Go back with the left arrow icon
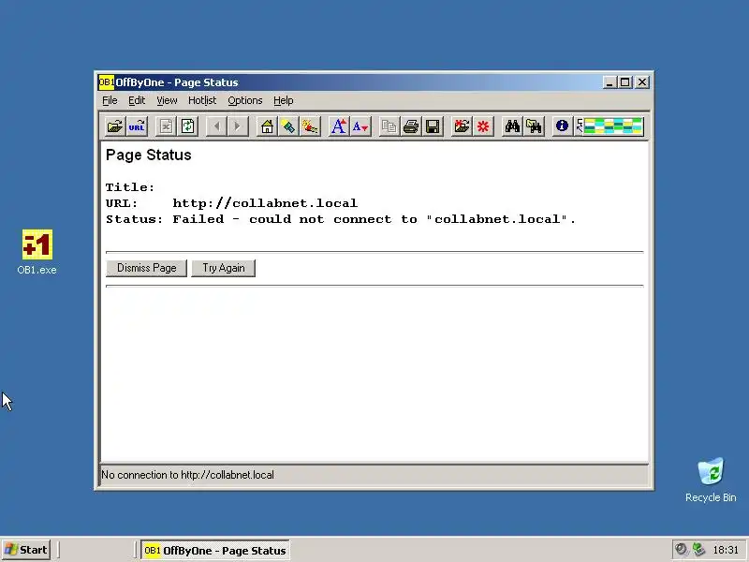 point(216,126)
